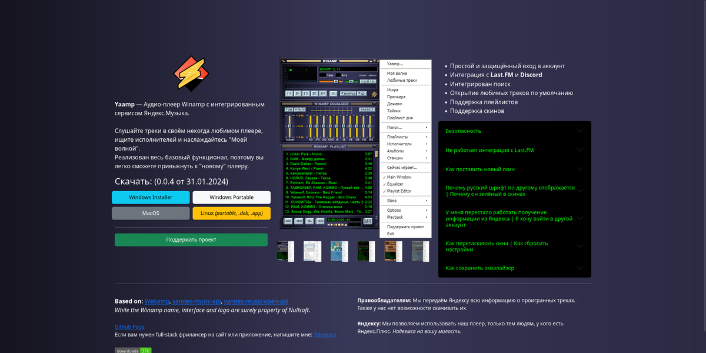Download Windows Installer

151,197
